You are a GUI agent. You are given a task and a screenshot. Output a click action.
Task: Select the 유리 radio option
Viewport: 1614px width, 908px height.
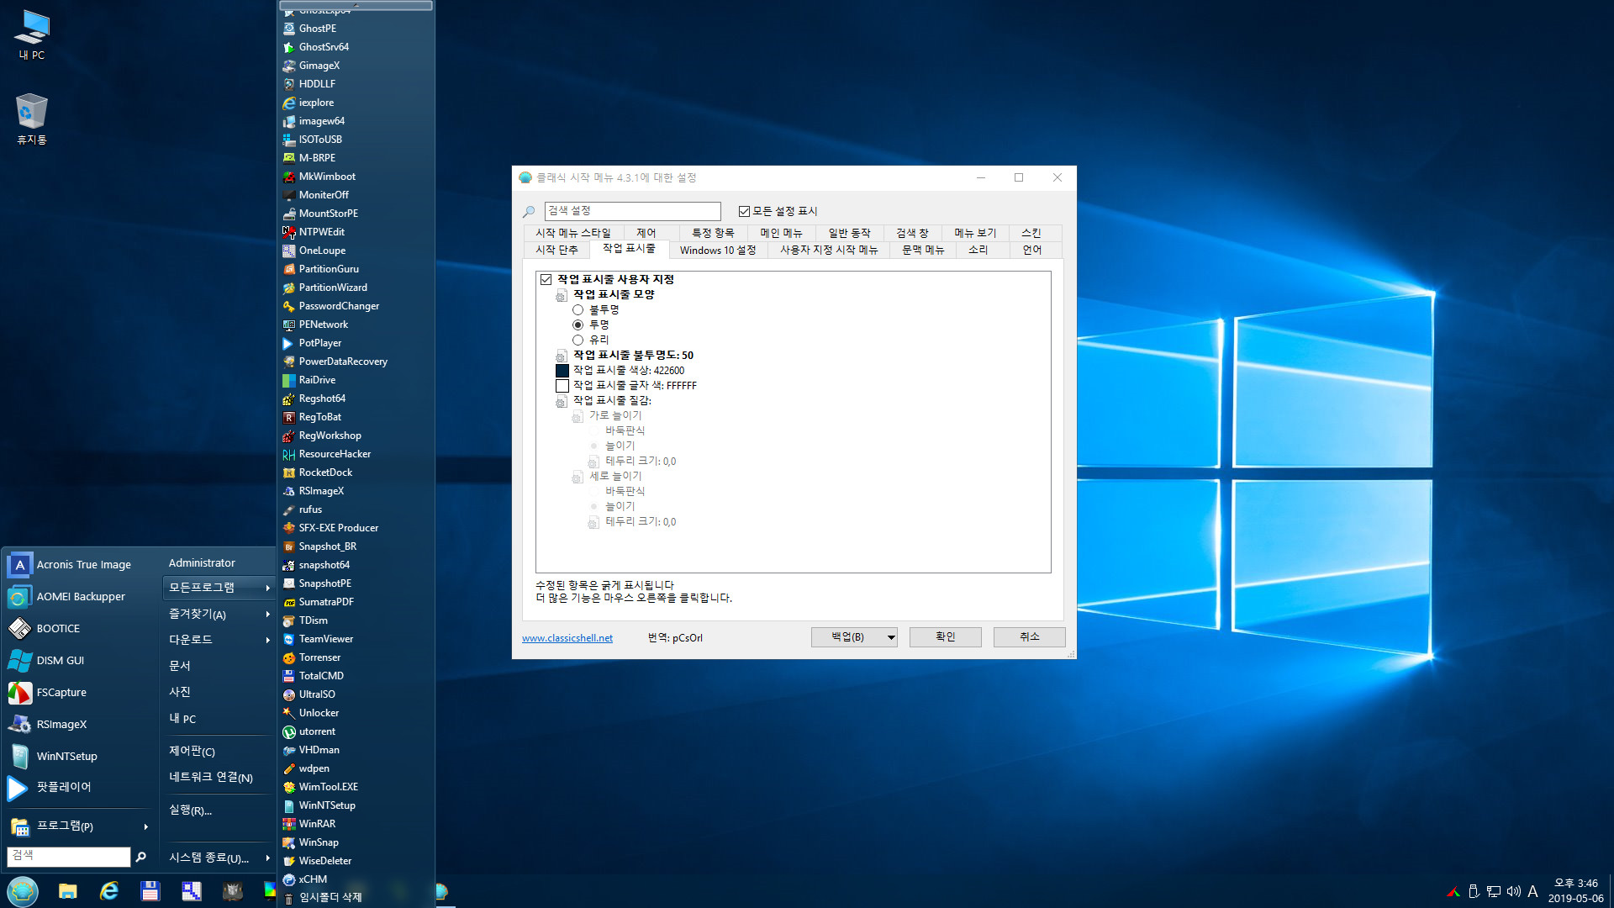[x=578, y=340]
